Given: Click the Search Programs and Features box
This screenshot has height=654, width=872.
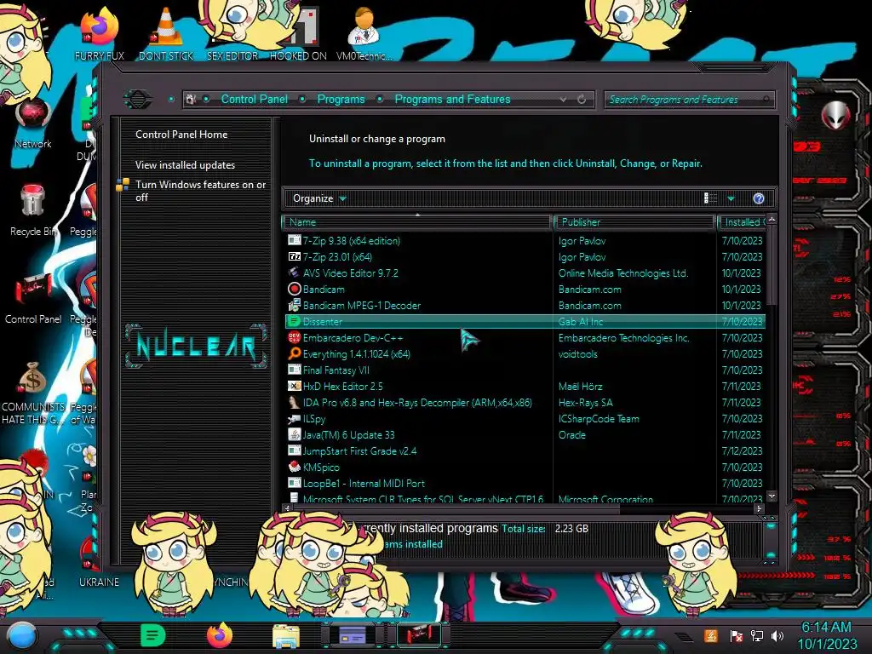Looking at the screenshot, I should [688, 100].
